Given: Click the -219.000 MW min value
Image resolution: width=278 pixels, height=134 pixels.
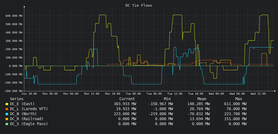Looking at the screenshot, I should pos(161,114).
